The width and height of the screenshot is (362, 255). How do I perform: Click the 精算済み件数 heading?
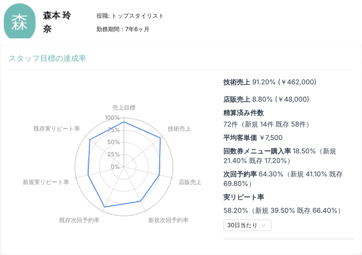click(244, 113)
